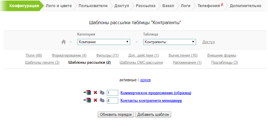This screenshot has width=268, height=120.
Task: Delete Коммерческое предложение template with red X
Action: coord(95,93)
